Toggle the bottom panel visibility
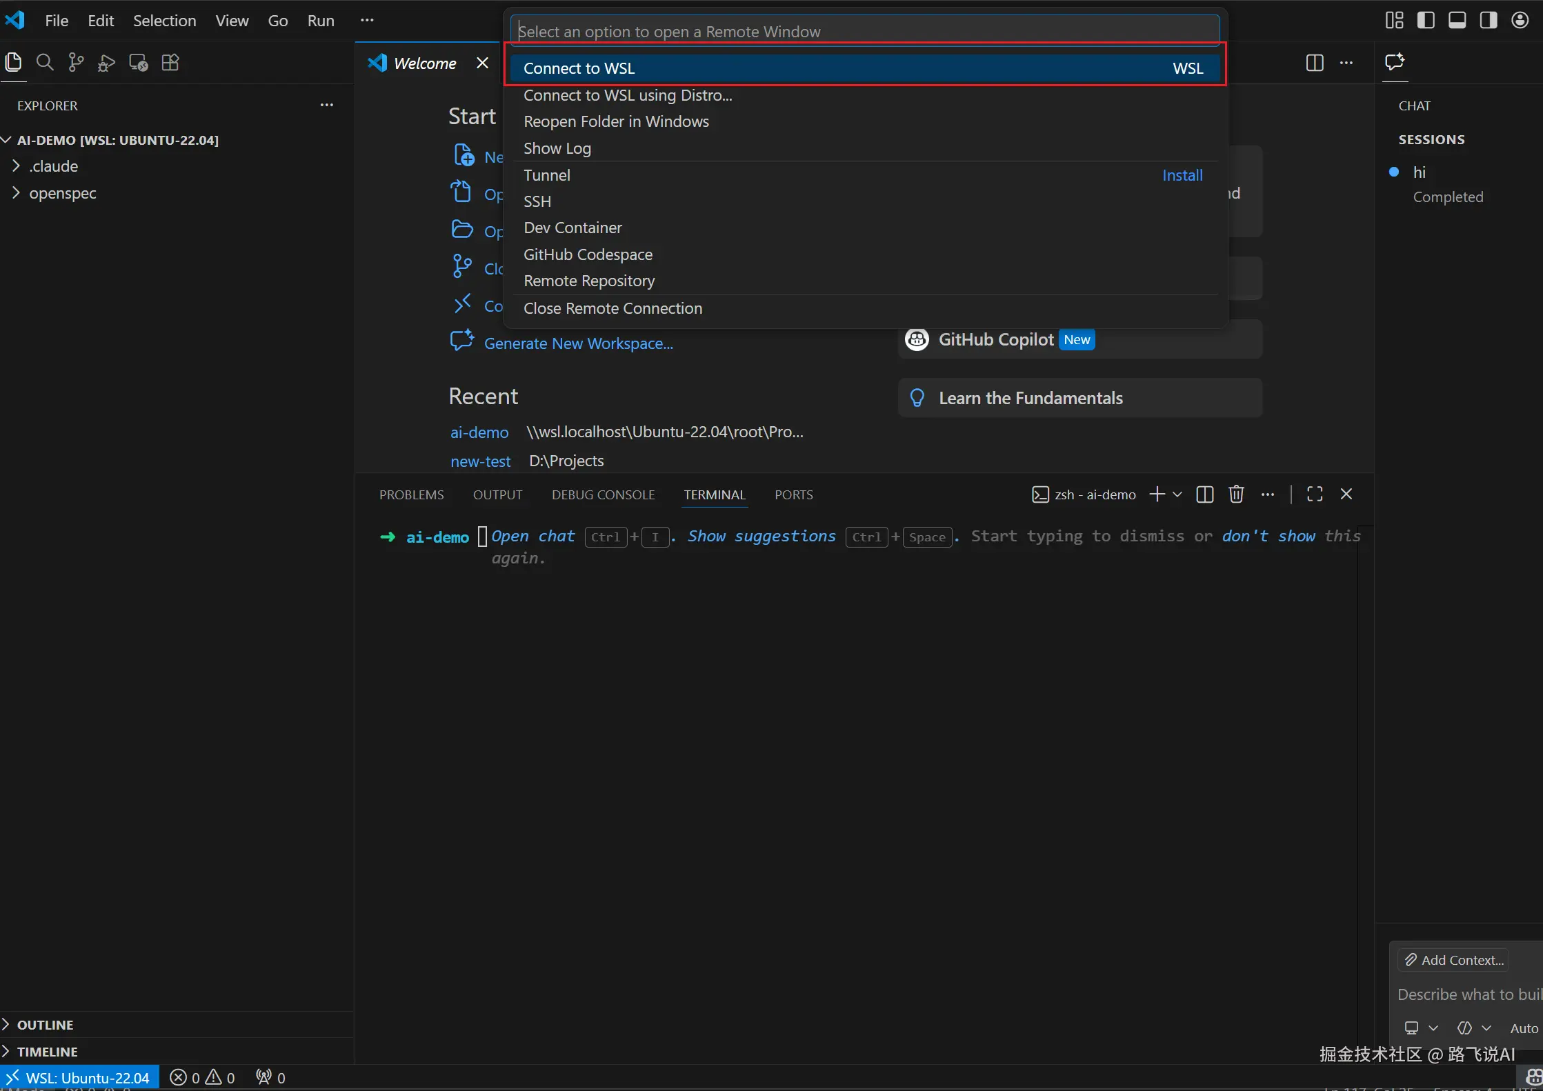The height and width of the screenshot is (1091, 1543). pos(1457,20)
